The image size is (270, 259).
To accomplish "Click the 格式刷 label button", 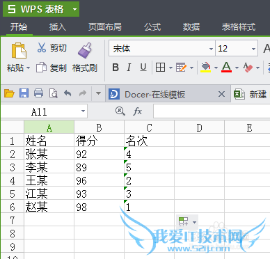I will click(x=85, y=68).
